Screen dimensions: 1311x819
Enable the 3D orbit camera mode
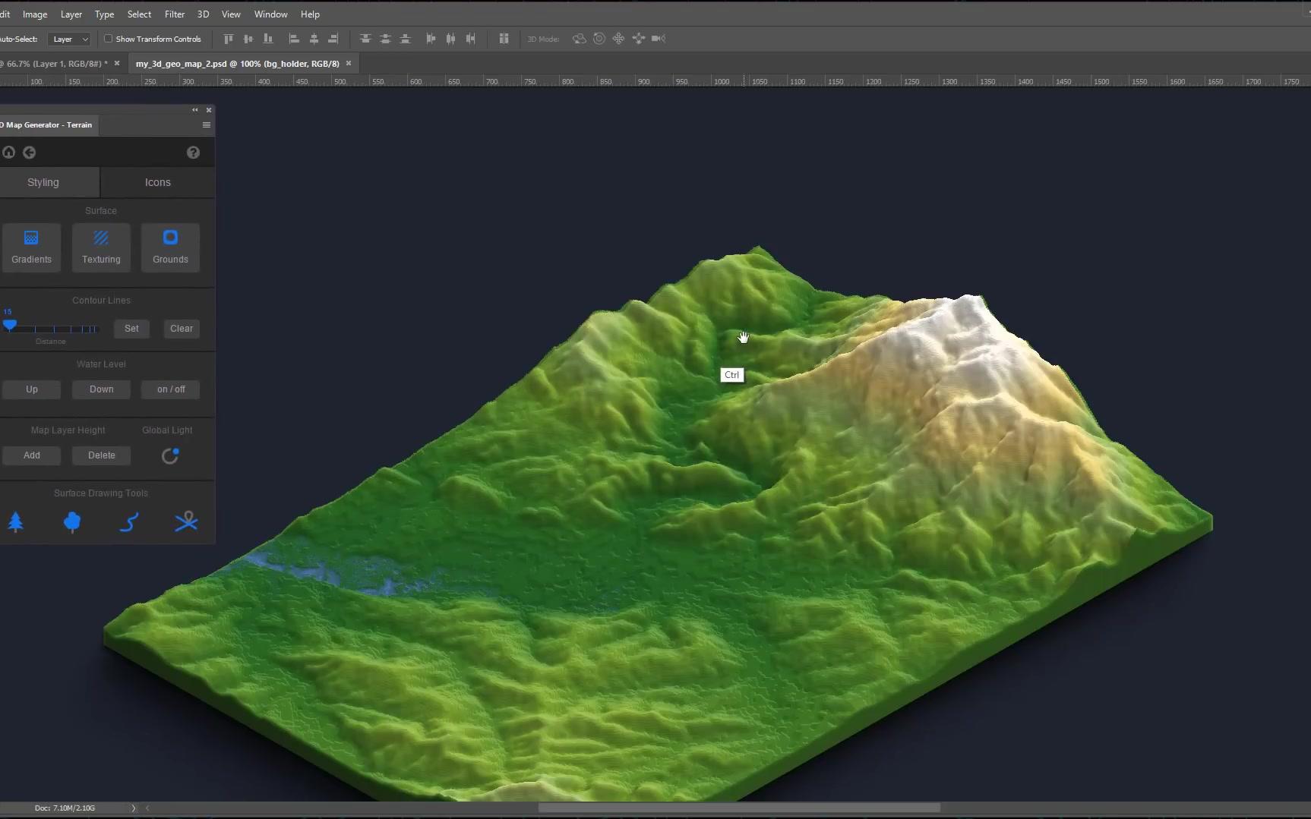(x=580, y=39)
